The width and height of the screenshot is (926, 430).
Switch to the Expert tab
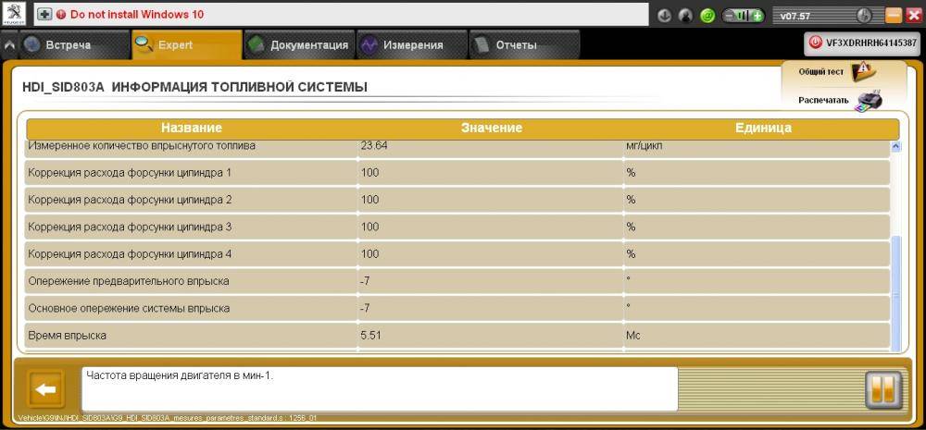click(x=185, y=45)
